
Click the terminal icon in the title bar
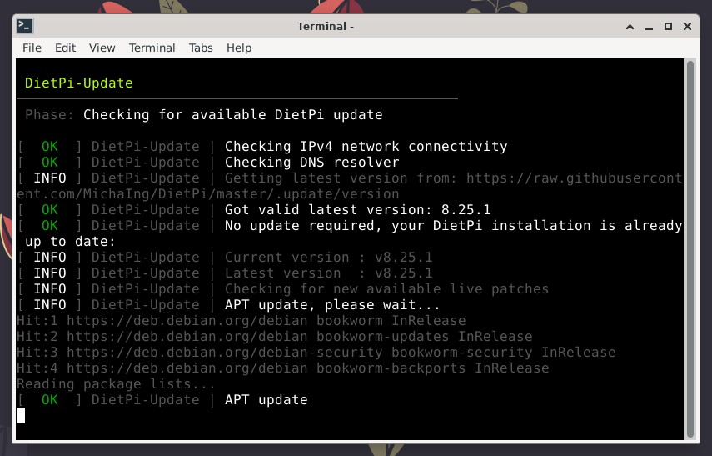tap(24, 26)
